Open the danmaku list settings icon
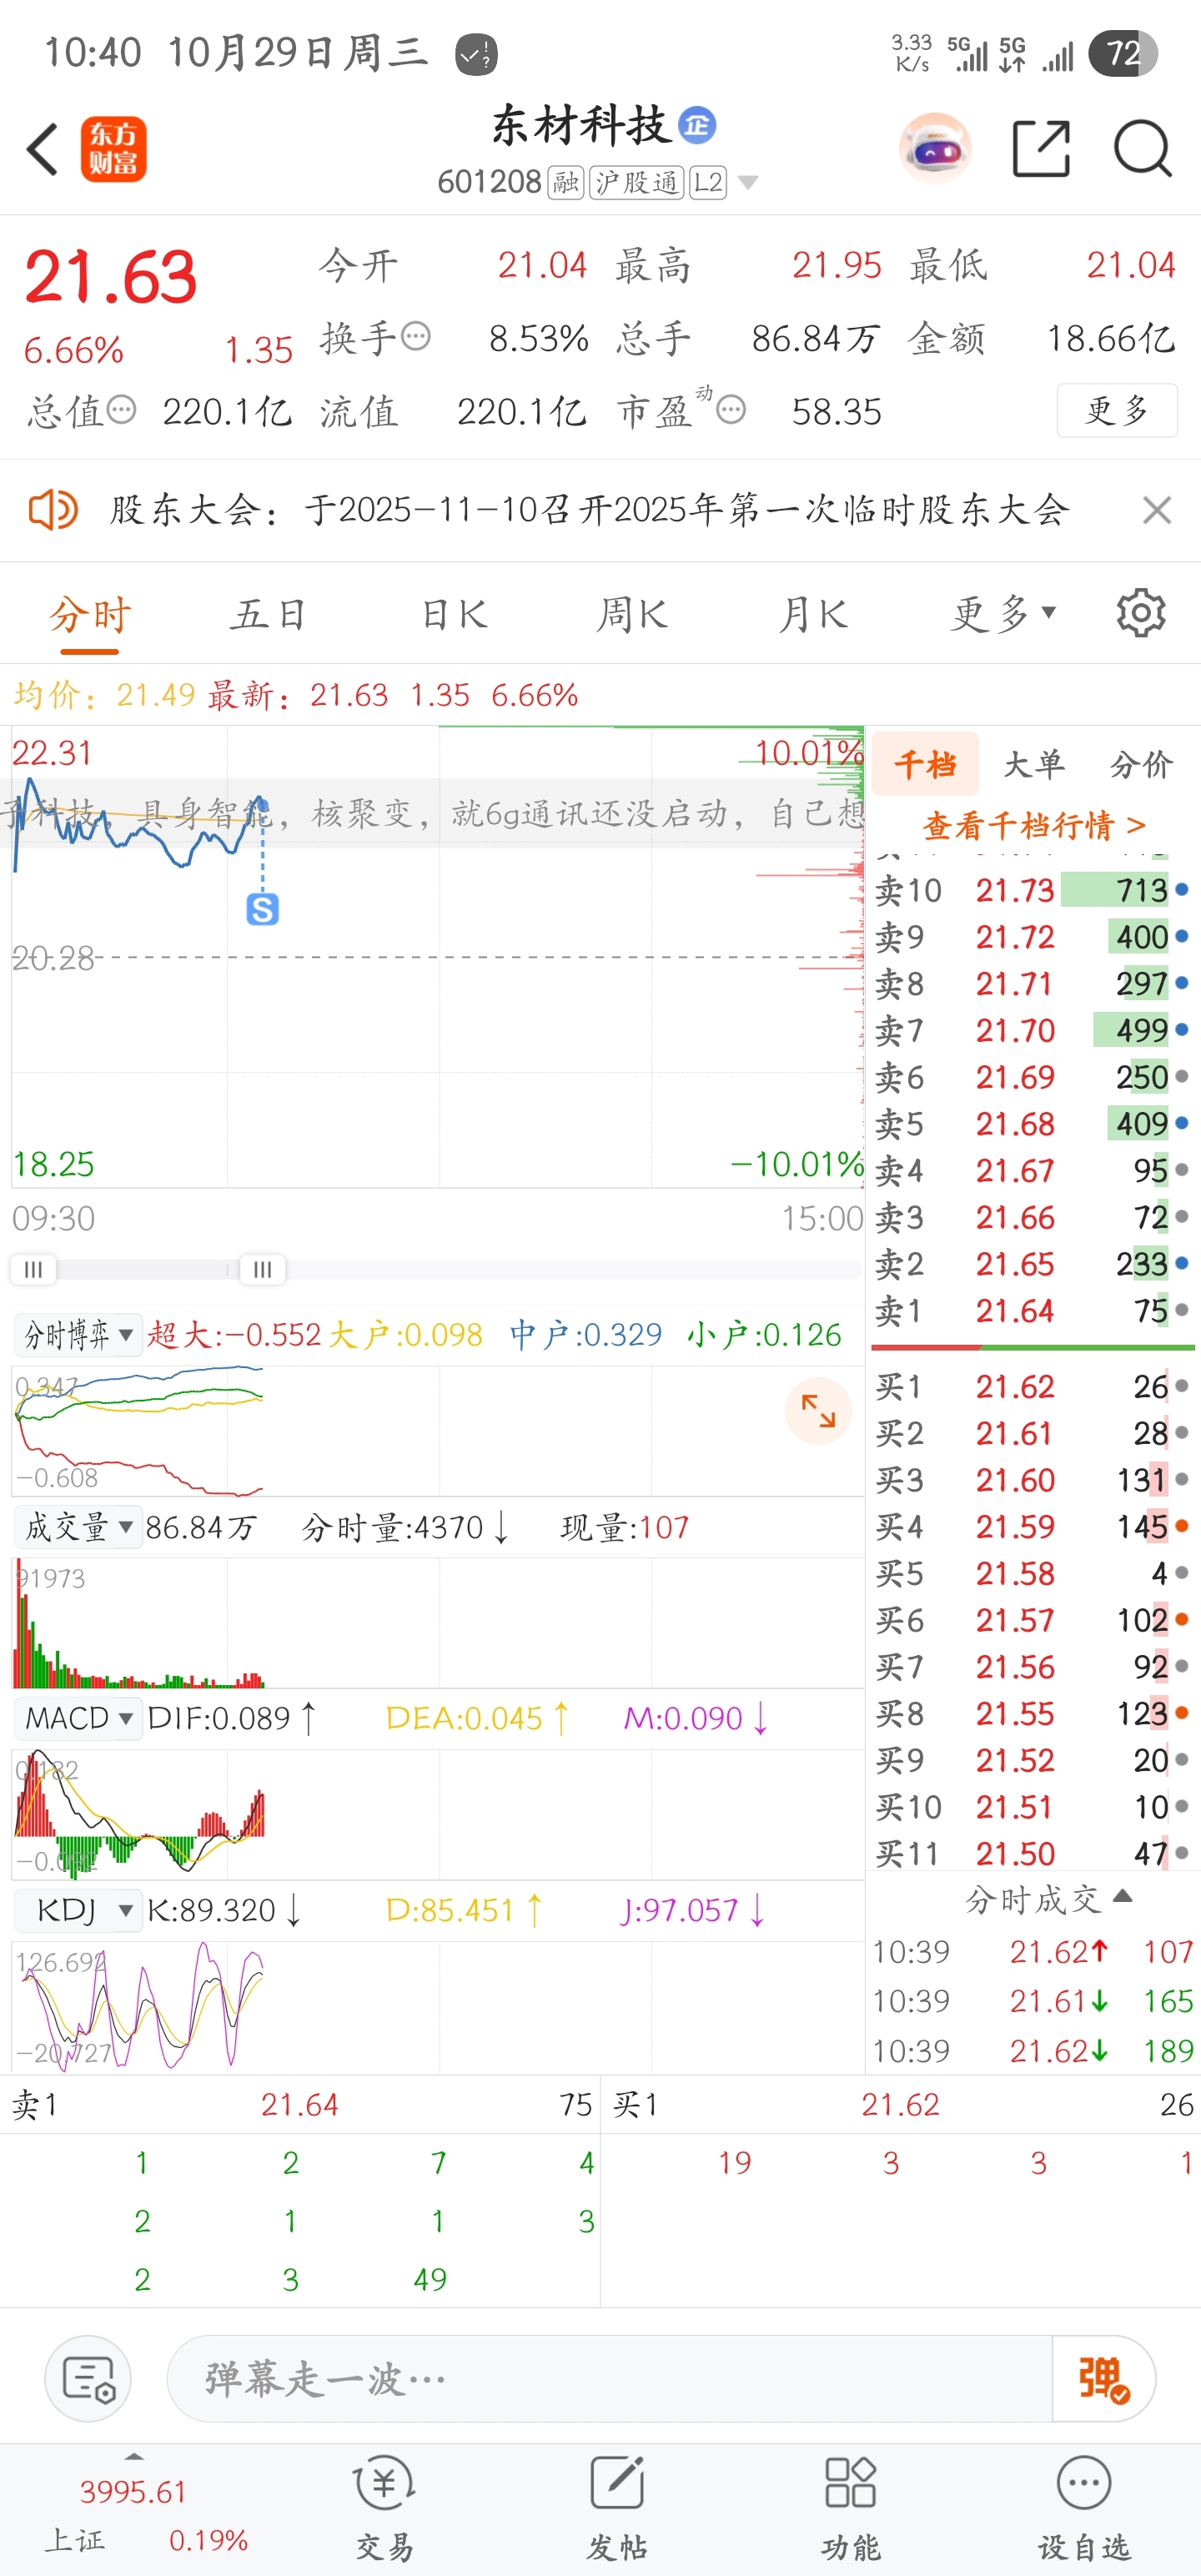The image size is (1201, 2576). (x=88, y=2379)
